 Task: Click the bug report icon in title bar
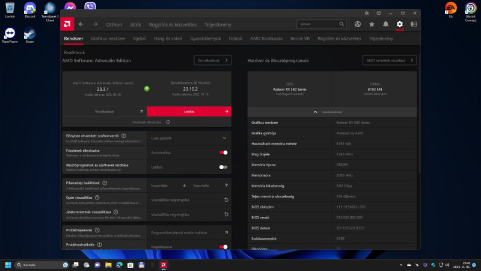[x=367, y=13]
